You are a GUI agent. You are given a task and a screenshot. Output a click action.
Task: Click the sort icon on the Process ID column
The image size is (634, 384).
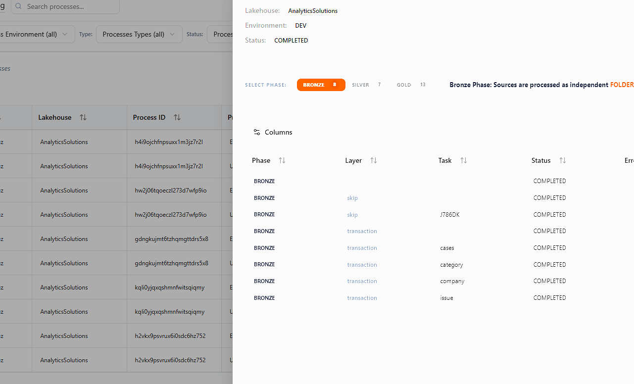(177, 117)
